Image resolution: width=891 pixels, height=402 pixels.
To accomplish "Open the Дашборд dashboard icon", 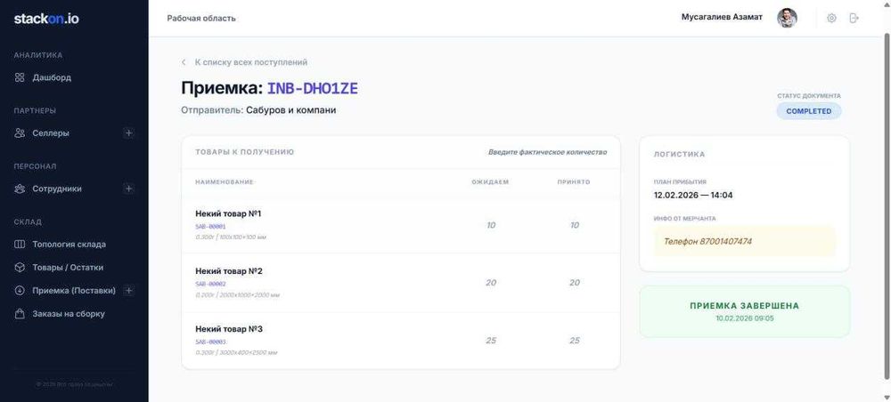I will (20, 77).
